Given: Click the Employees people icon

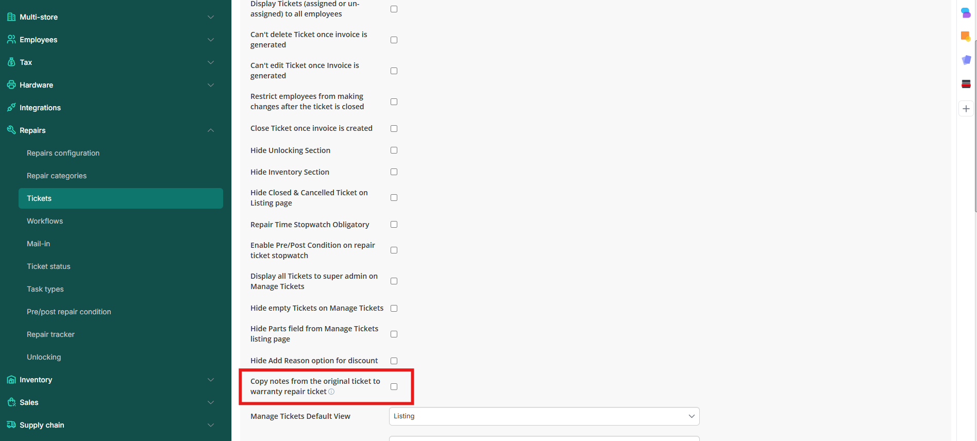Looking at the screenshot, I should [x=11, y=40].
